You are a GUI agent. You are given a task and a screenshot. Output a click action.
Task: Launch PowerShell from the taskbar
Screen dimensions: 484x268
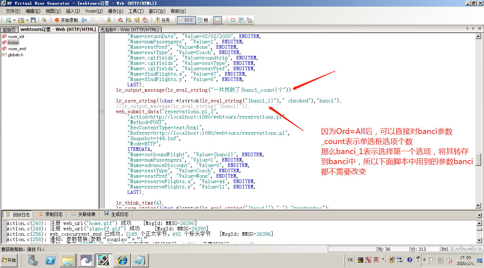(50, 260)
